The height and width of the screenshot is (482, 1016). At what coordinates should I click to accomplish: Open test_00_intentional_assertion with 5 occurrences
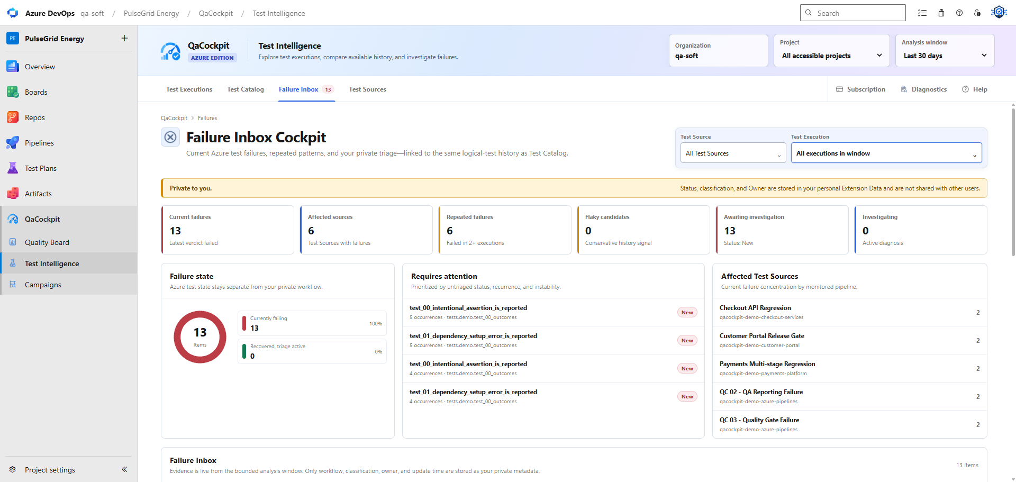pyautogui.click(x=553, y=312)
